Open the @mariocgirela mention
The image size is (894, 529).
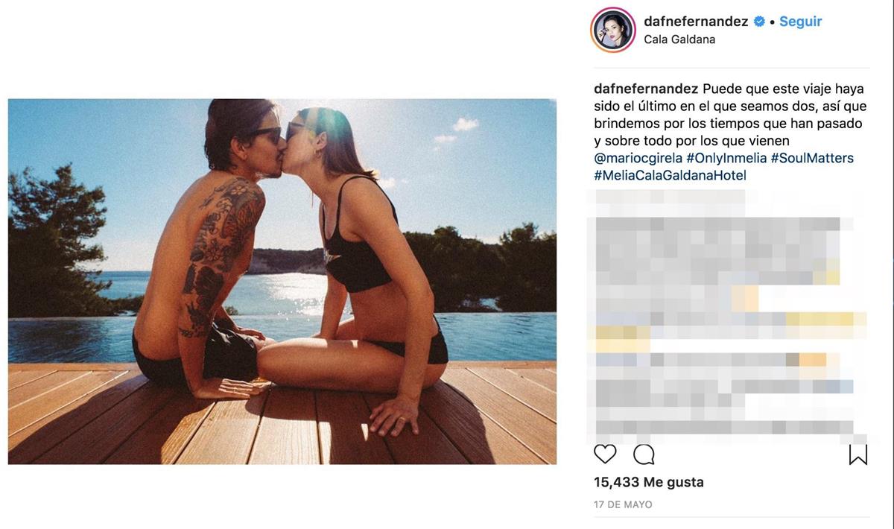(638, 158)
